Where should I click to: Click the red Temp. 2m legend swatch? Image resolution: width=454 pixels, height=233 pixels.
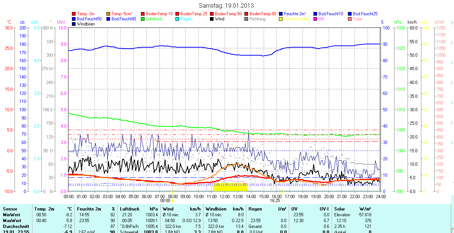point(74,14)
